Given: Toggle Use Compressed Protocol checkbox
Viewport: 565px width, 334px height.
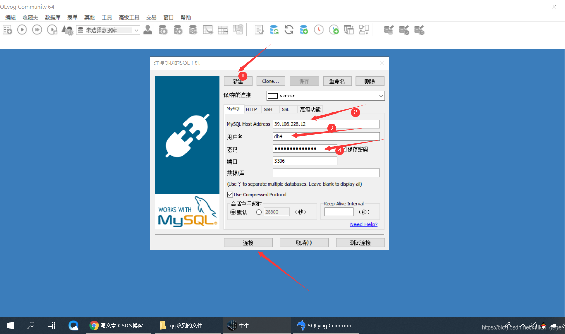Looking at the screenshot, I should pyautogui.click(x=230, y=194).
